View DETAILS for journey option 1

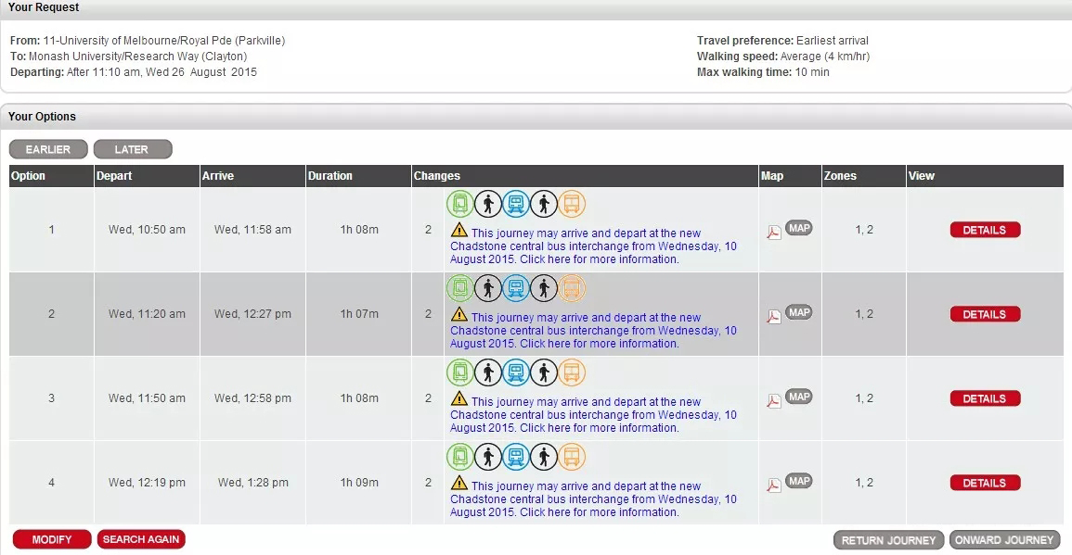pos(985,230)
